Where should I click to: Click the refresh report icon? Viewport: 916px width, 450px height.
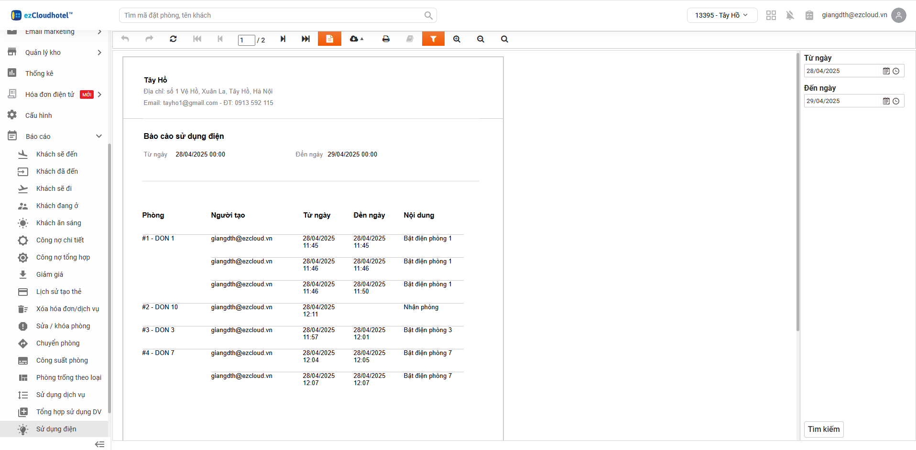(173, 39)
